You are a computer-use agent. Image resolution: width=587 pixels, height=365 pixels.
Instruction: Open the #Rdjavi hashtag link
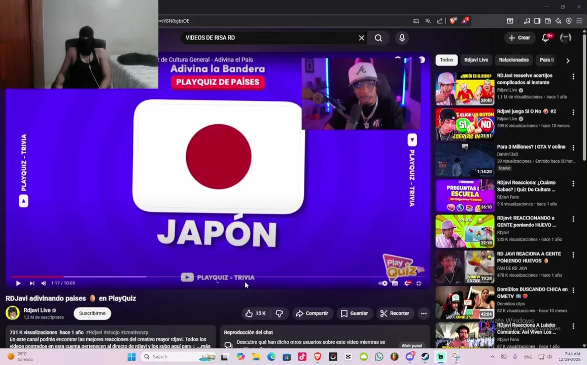(94, 333)
